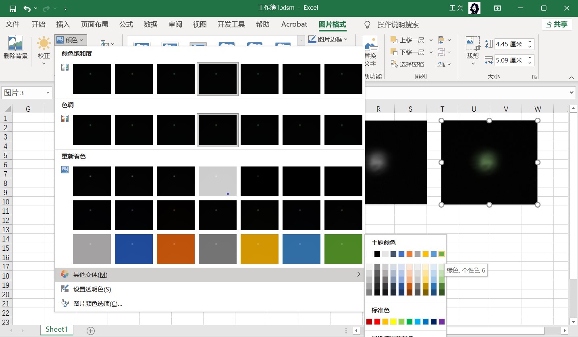The image size is (578, 337).
Task: Click the vertical scrollbar down arrow
Action: tap(573, 321)
